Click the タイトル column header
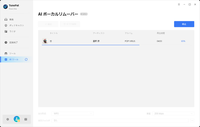Screen dimensions: 200x127 coord(53,33)
